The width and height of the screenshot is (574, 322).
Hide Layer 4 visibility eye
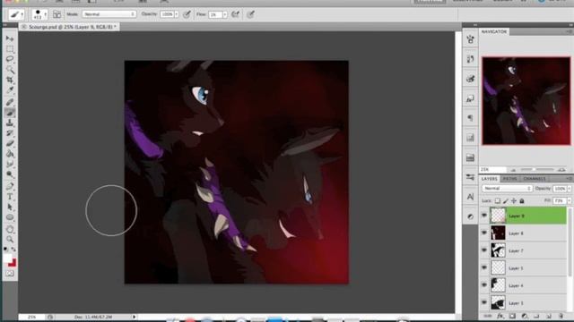coord(484,285)
